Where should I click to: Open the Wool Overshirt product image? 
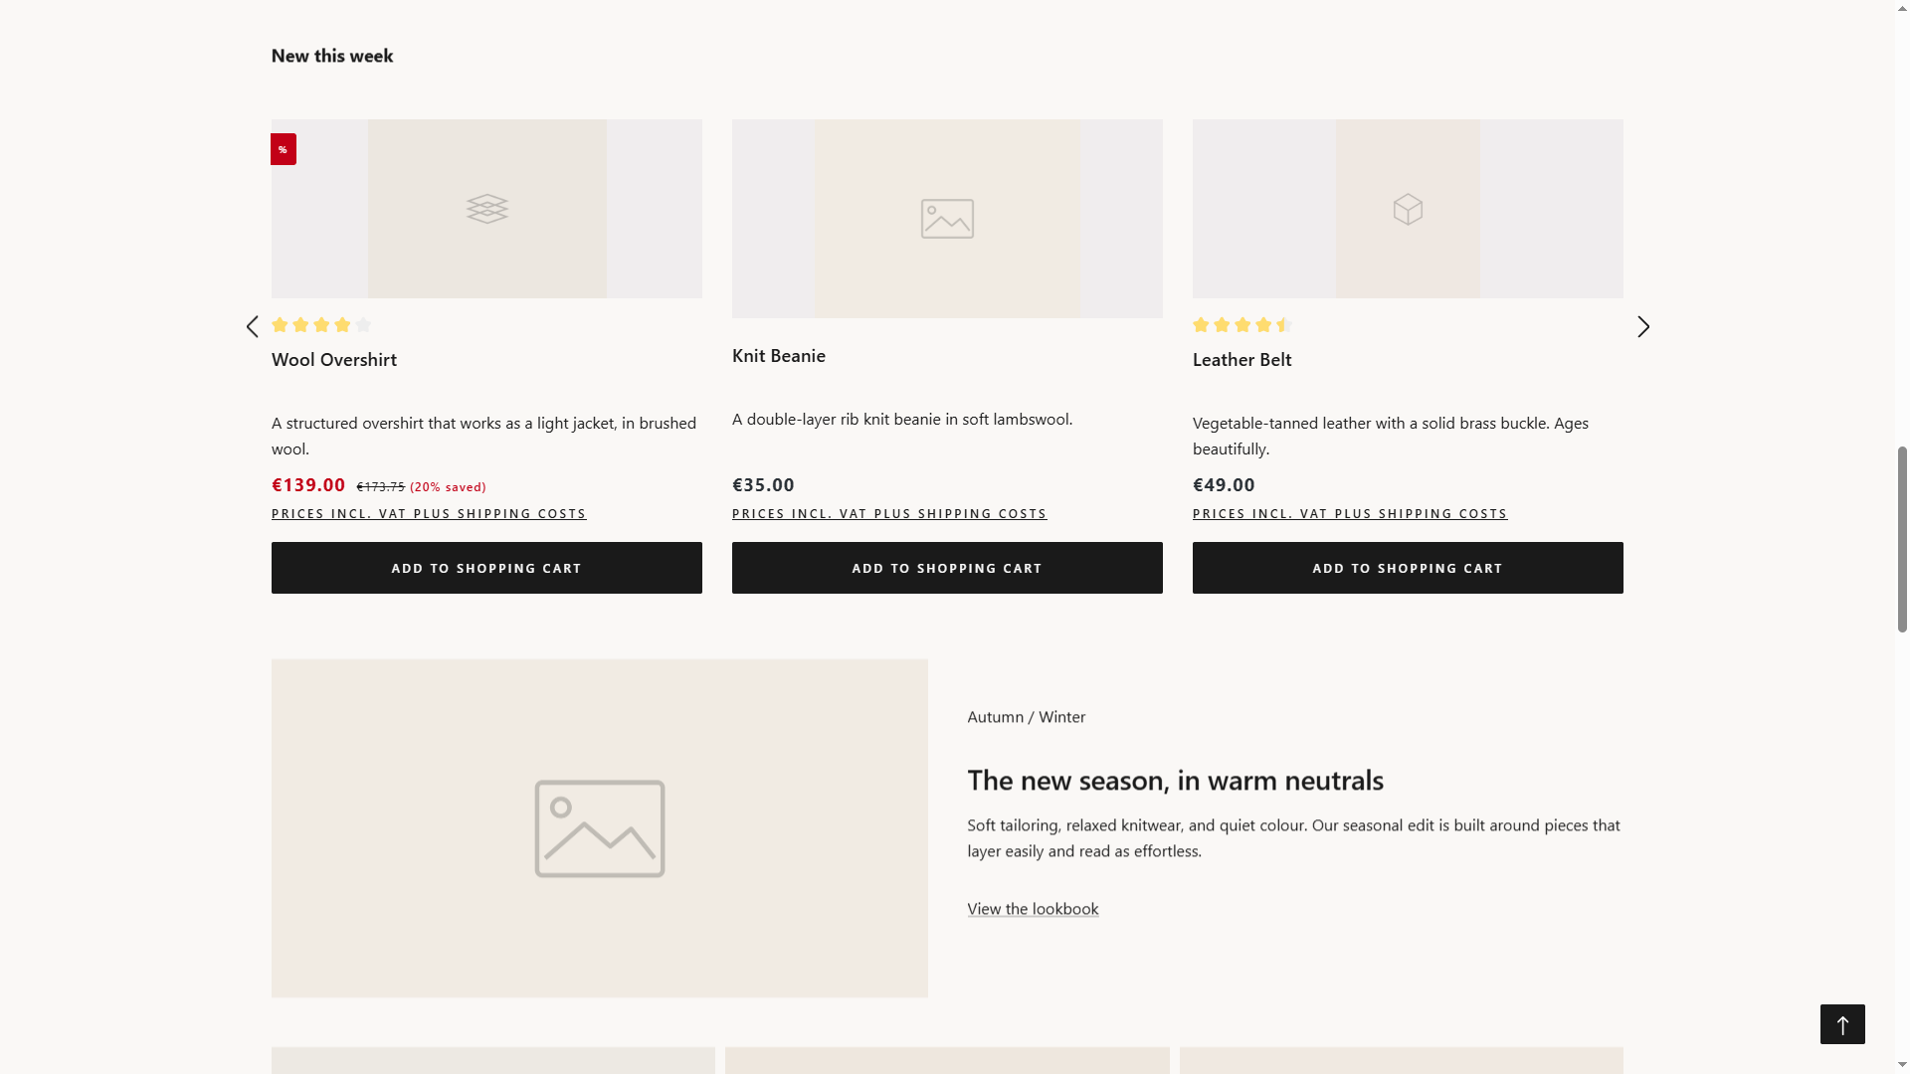click(x=486, y=209)
